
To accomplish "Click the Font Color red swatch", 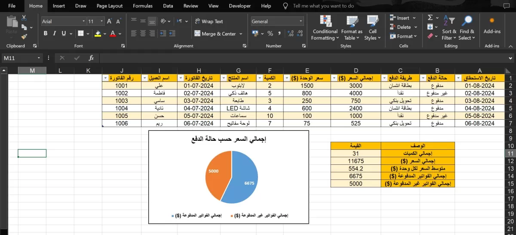I will pos(113,34).
